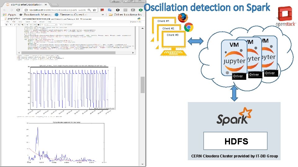Screen dimensions: 298x167
Task: Open the Jupyter Edit menu
Action: 14,22
